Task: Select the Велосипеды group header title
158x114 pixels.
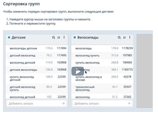Action: click(x=88, y=38)
